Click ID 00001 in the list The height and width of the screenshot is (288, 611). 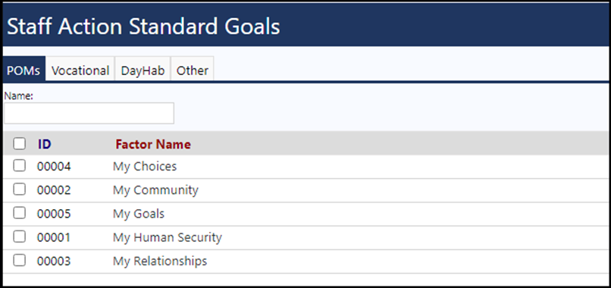tap(54, 237)
